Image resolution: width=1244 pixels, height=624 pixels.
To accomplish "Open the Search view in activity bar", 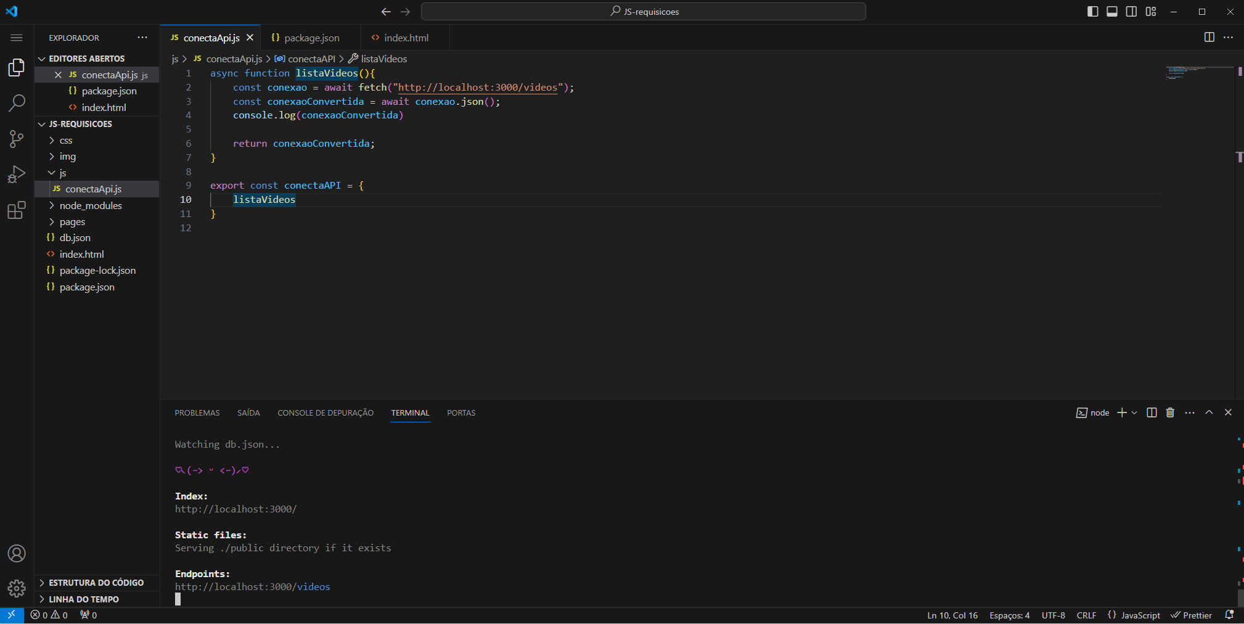I will pos(17,103).
